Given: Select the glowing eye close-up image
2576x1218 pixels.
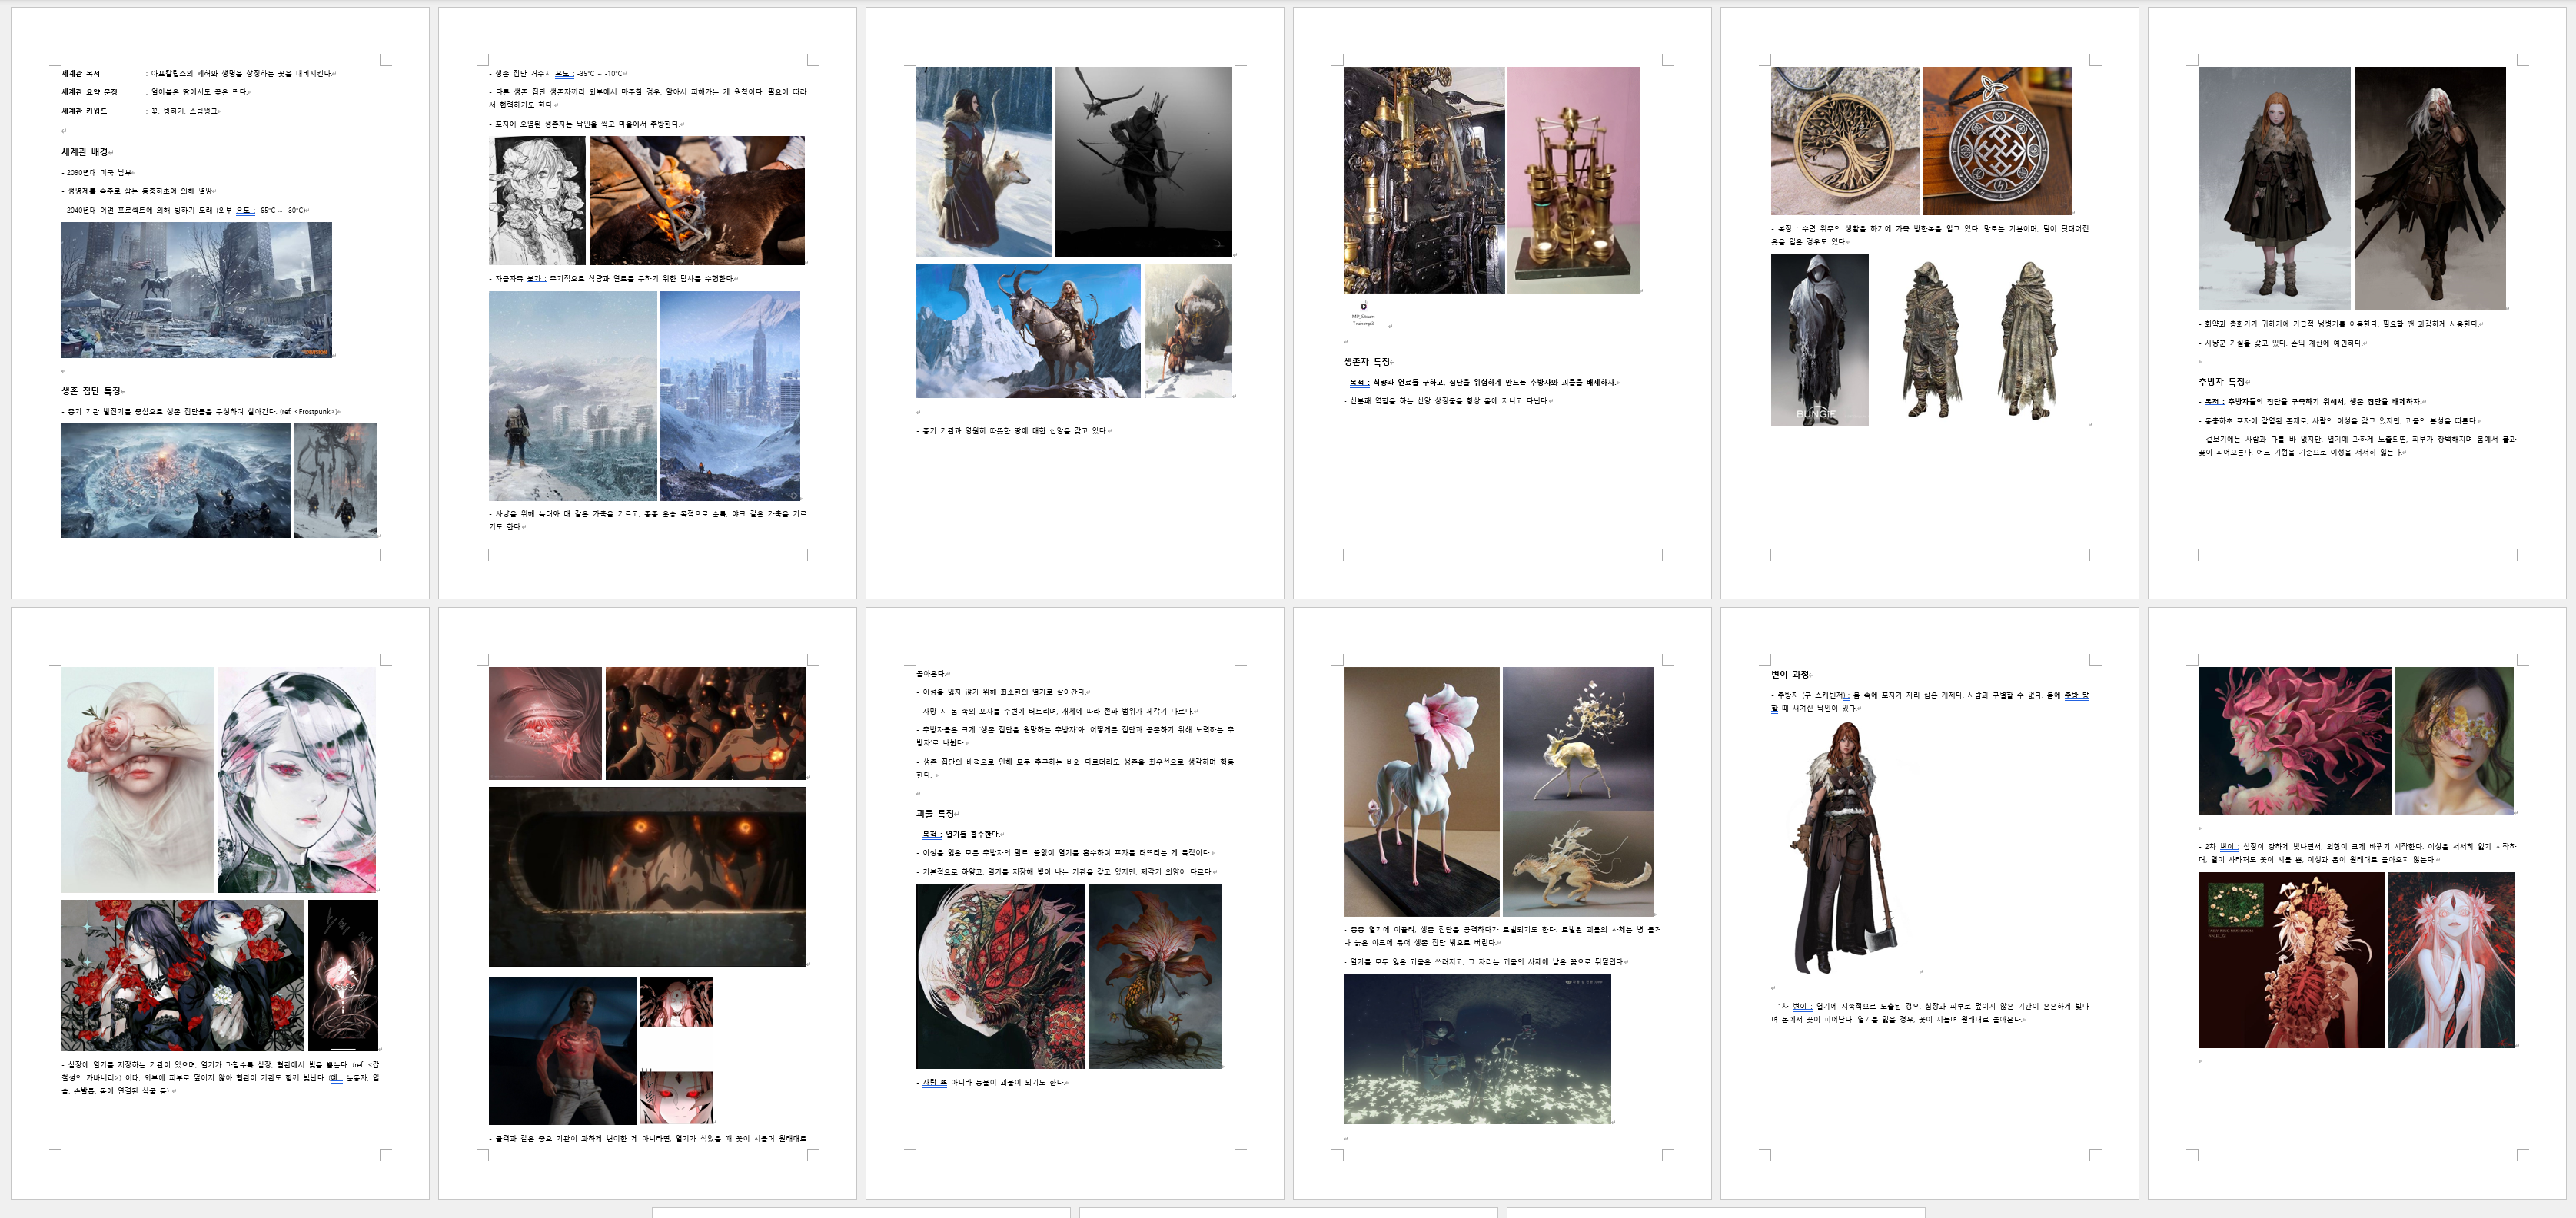Looking at the screenshot, I should click(x=545, y=723).
